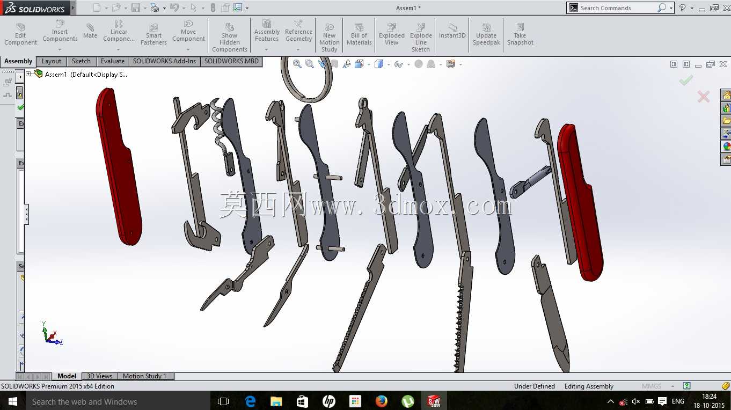Open Windows Start menu
The width and height of the screenshot is (731, 410).
click(x=13, y=401)
